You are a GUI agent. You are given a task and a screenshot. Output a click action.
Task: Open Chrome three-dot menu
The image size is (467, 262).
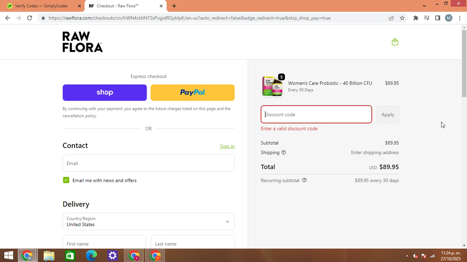tap(460, 18)
